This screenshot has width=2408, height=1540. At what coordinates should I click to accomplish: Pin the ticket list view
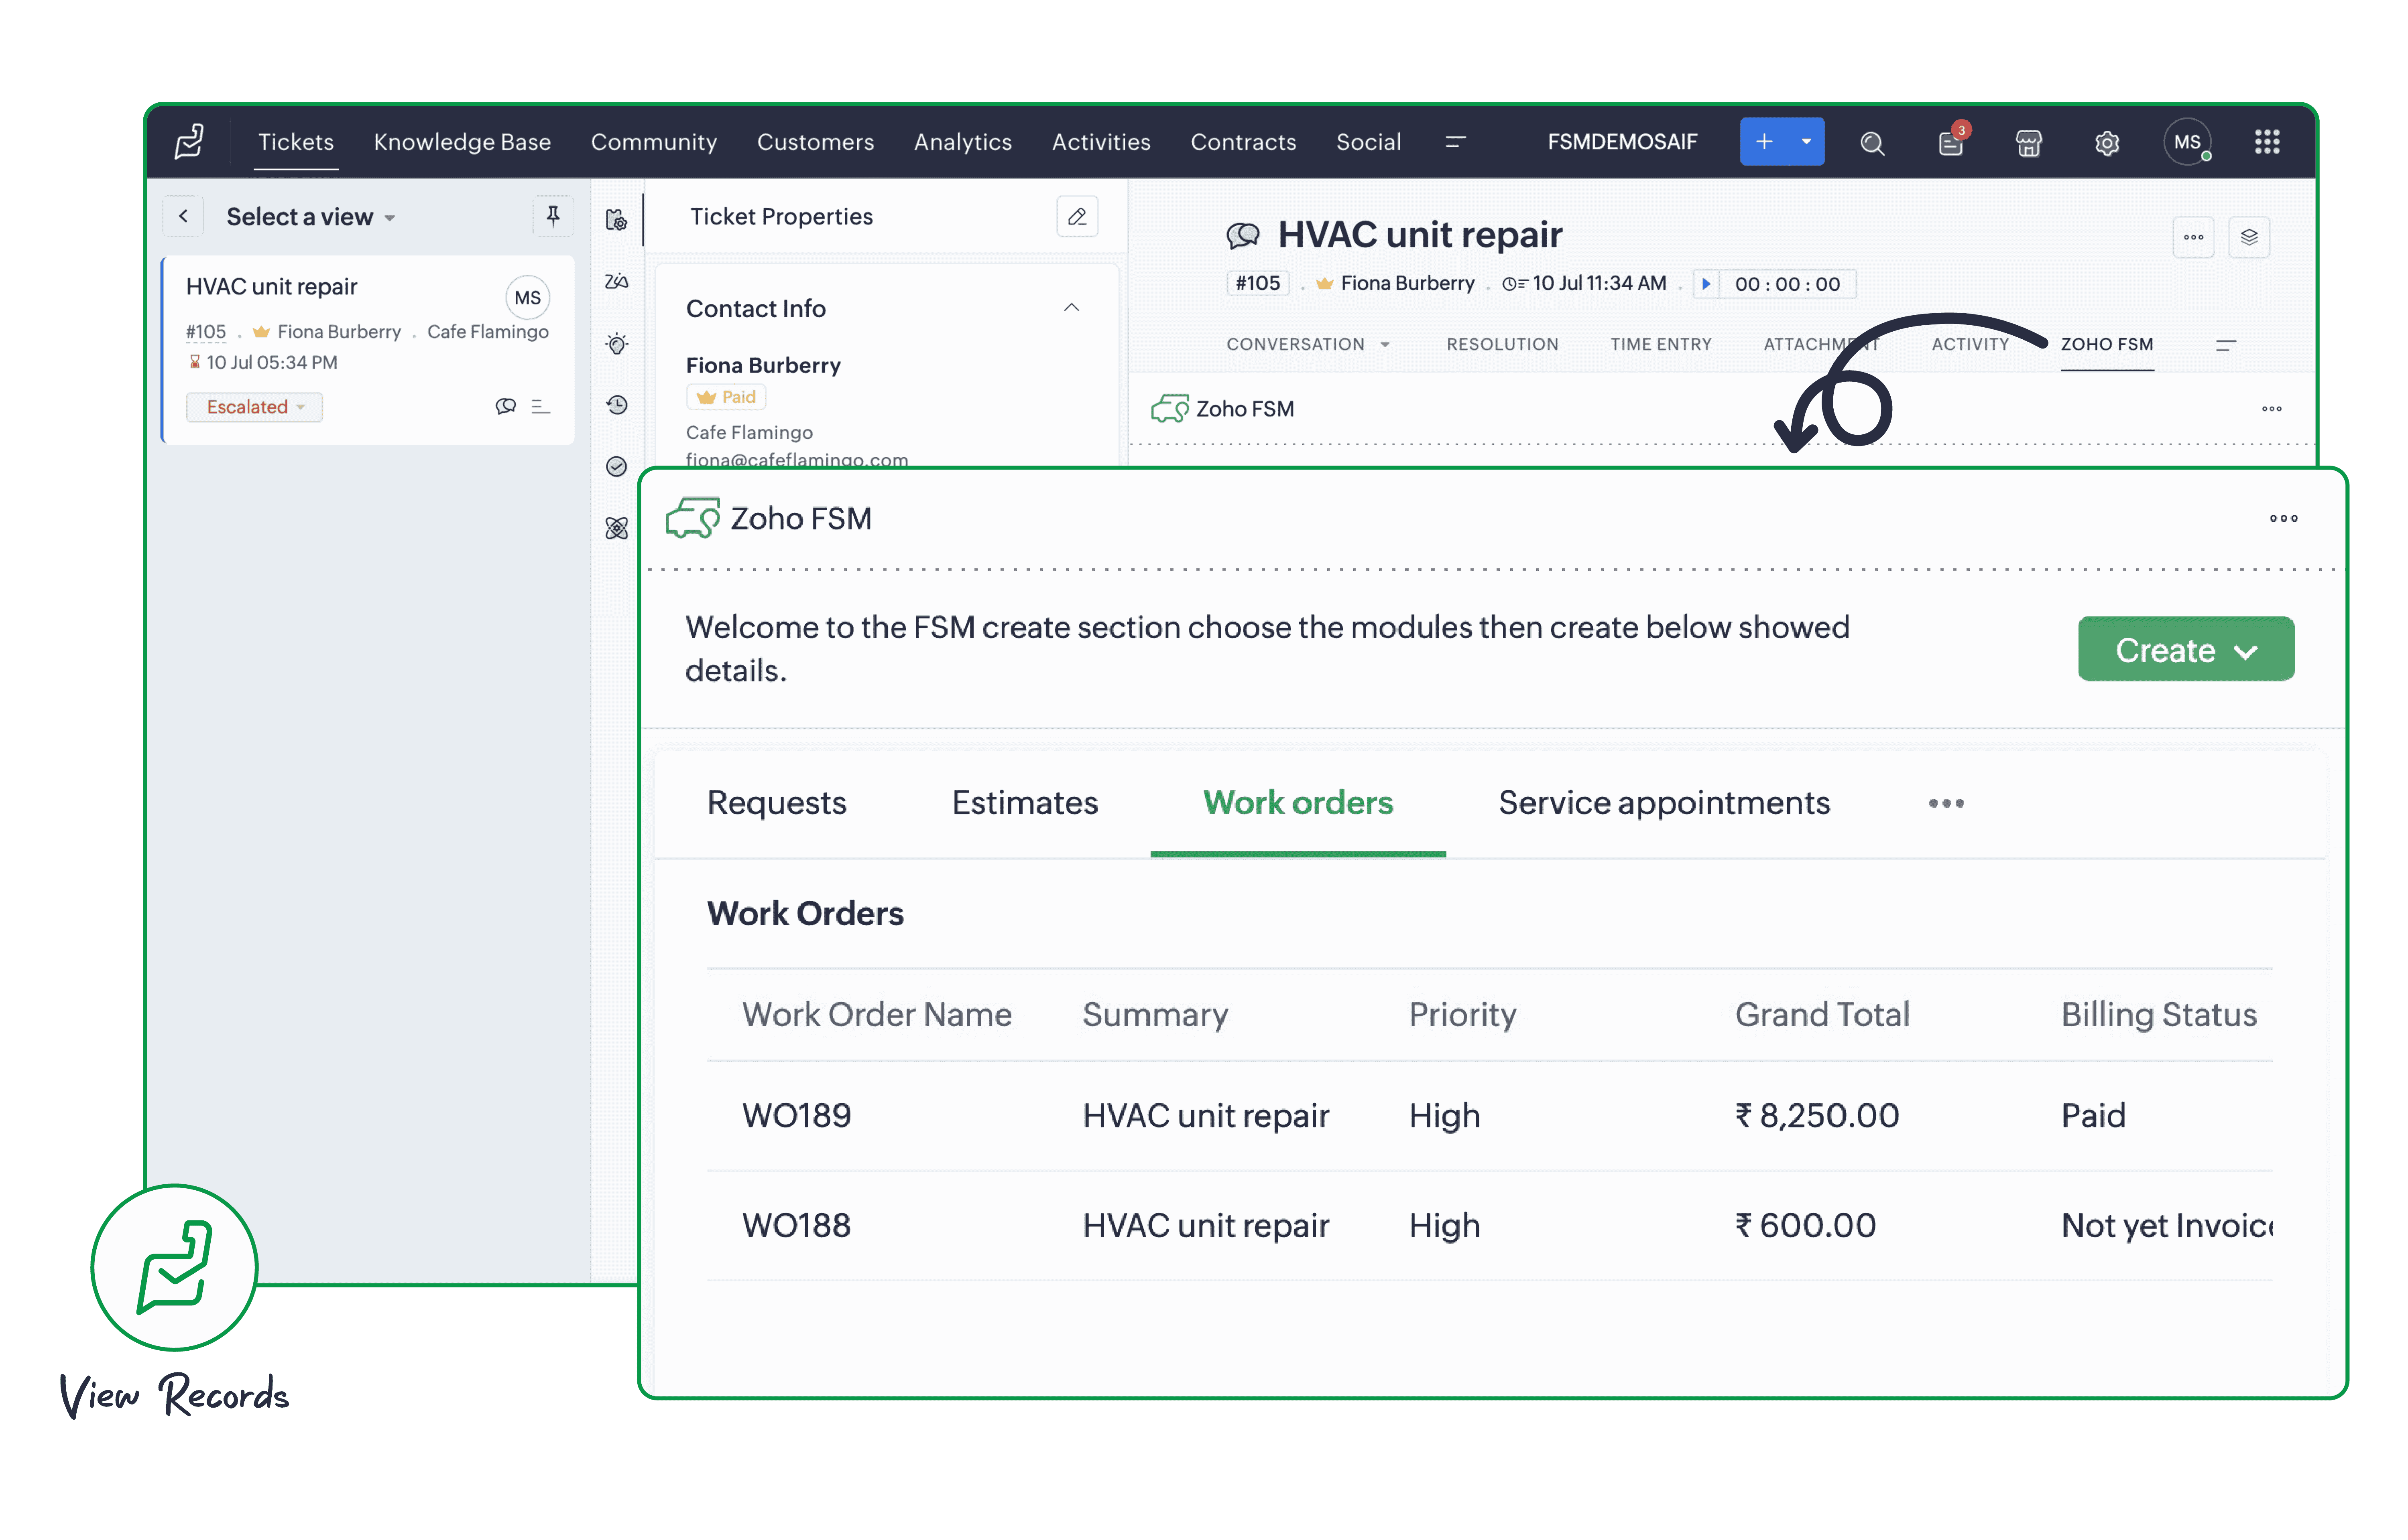(552, 216)
